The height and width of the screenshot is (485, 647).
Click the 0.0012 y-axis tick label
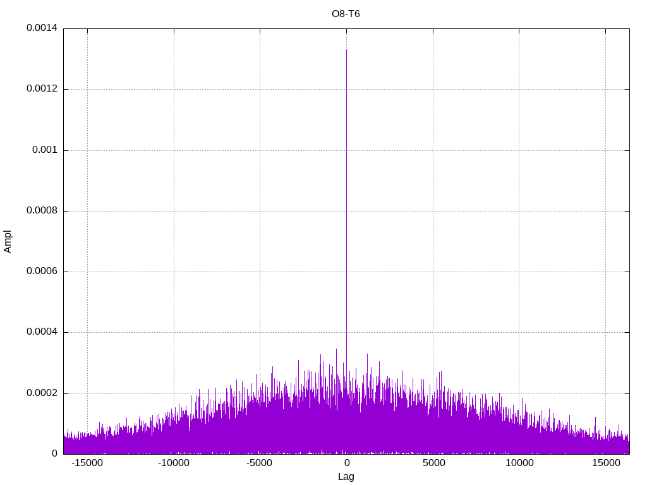42,89
